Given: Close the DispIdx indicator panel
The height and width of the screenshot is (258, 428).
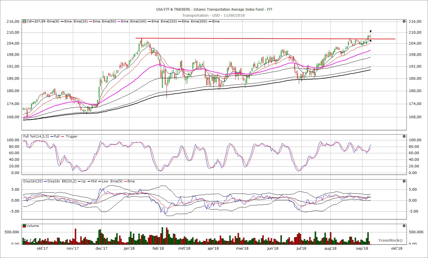Looking at the screenshot, I should click(404, 181).
